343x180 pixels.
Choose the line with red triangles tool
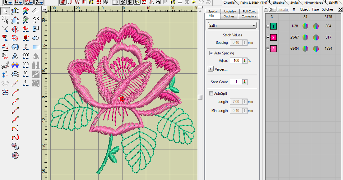[15, 101]
